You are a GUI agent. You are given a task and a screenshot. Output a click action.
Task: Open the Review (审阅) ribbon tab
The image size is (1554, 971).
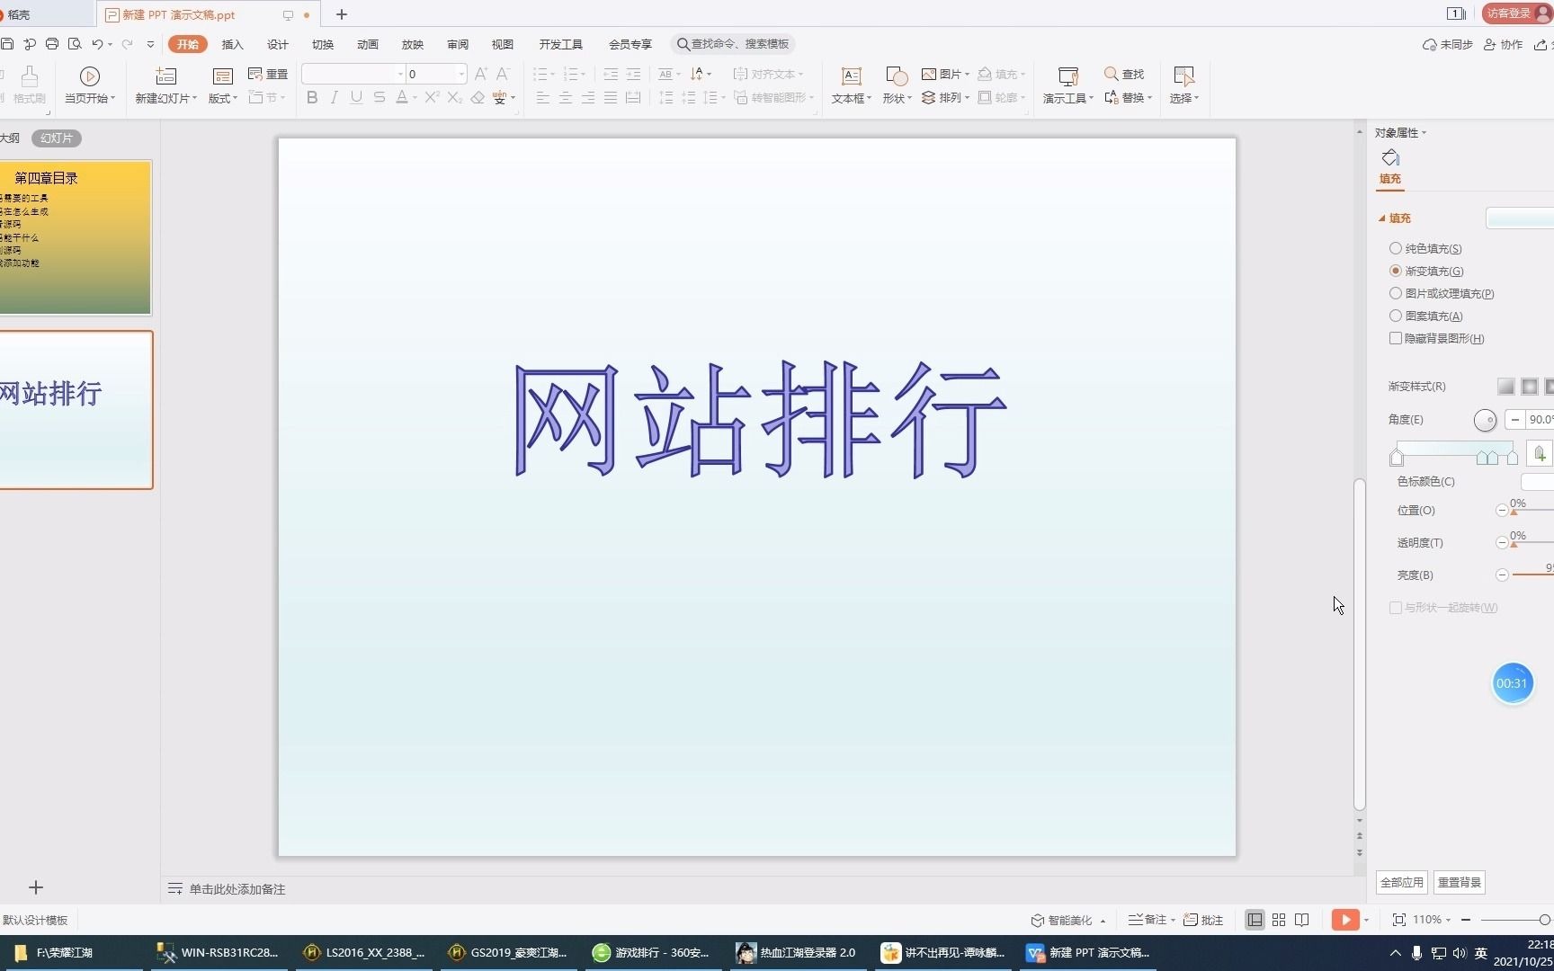(x=458, y=44)
